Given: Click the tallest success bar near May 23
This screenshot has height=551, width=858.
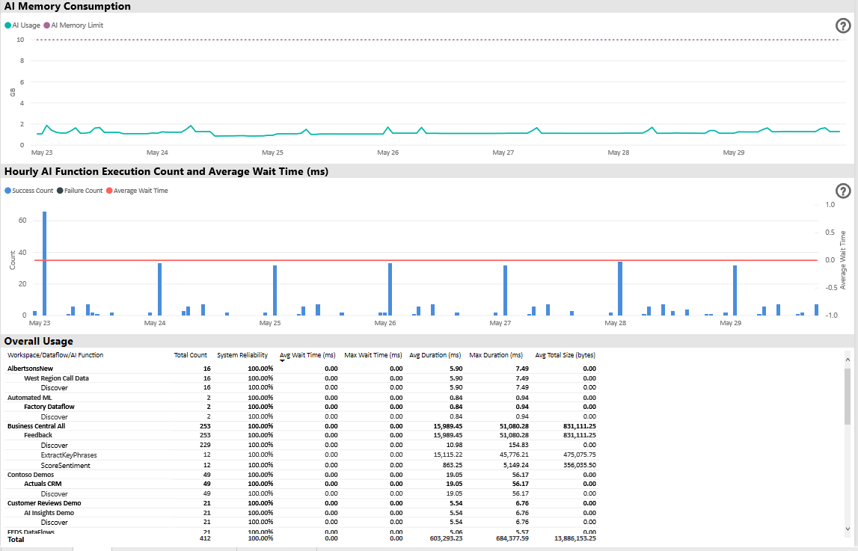Looking at the screenshot, I should click(x=43, y=262).
